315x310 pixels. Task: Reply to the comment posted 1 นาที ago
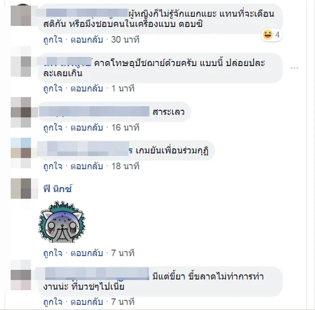(x=87, y=88)
